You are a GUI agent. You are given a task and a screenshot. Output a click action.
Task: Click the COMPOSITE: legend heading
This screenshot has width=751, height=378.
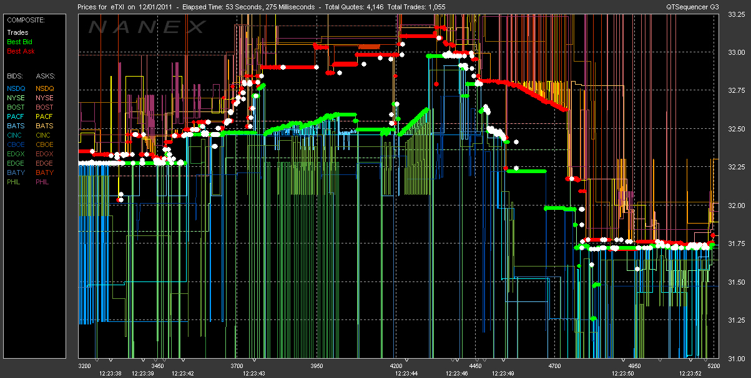coord(26,19)
